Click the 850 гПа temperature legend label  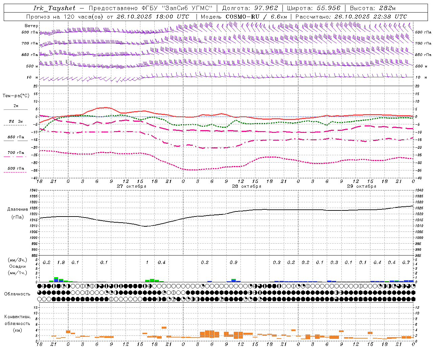[16, 137]
